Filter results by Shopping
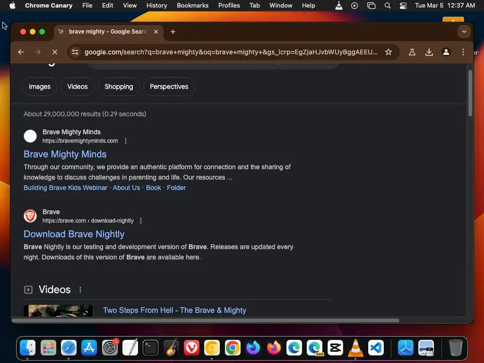Image resolution: width=484 pixels, height=363 pixels. tap(119, 87)
